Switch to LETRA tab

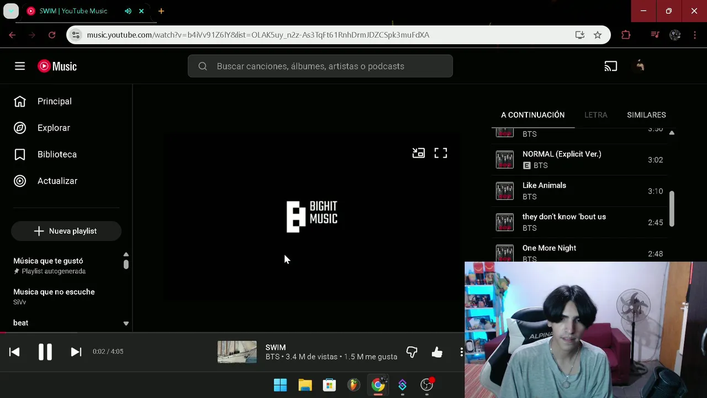[x=595, y=115]
